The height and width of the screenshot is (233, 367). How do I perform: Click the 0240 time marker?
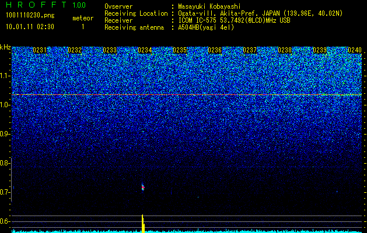click(x=355, y=50)
